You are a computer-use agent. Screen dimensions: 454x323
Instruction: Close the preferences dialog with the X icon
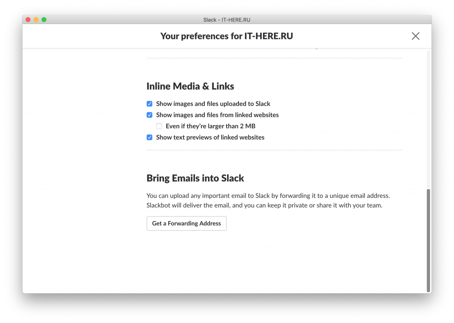(415, 36)
